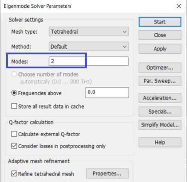The height and width of the screenshot is (182, 187).
Task: Click the Simplify Model button
Action: (x=160, y=125)
